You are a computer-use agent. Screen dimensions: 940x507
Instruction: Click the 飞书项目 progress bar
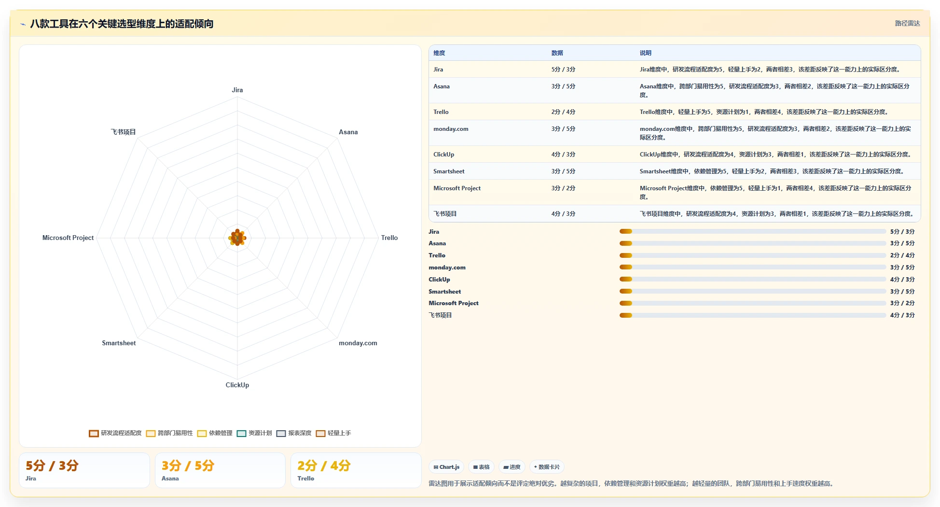point(753,315)
